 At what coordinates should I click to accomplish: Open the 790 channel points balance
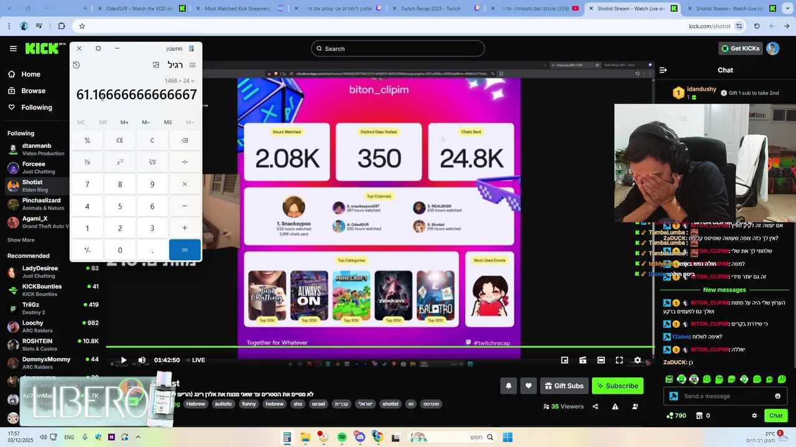click(x=676, y=415)
